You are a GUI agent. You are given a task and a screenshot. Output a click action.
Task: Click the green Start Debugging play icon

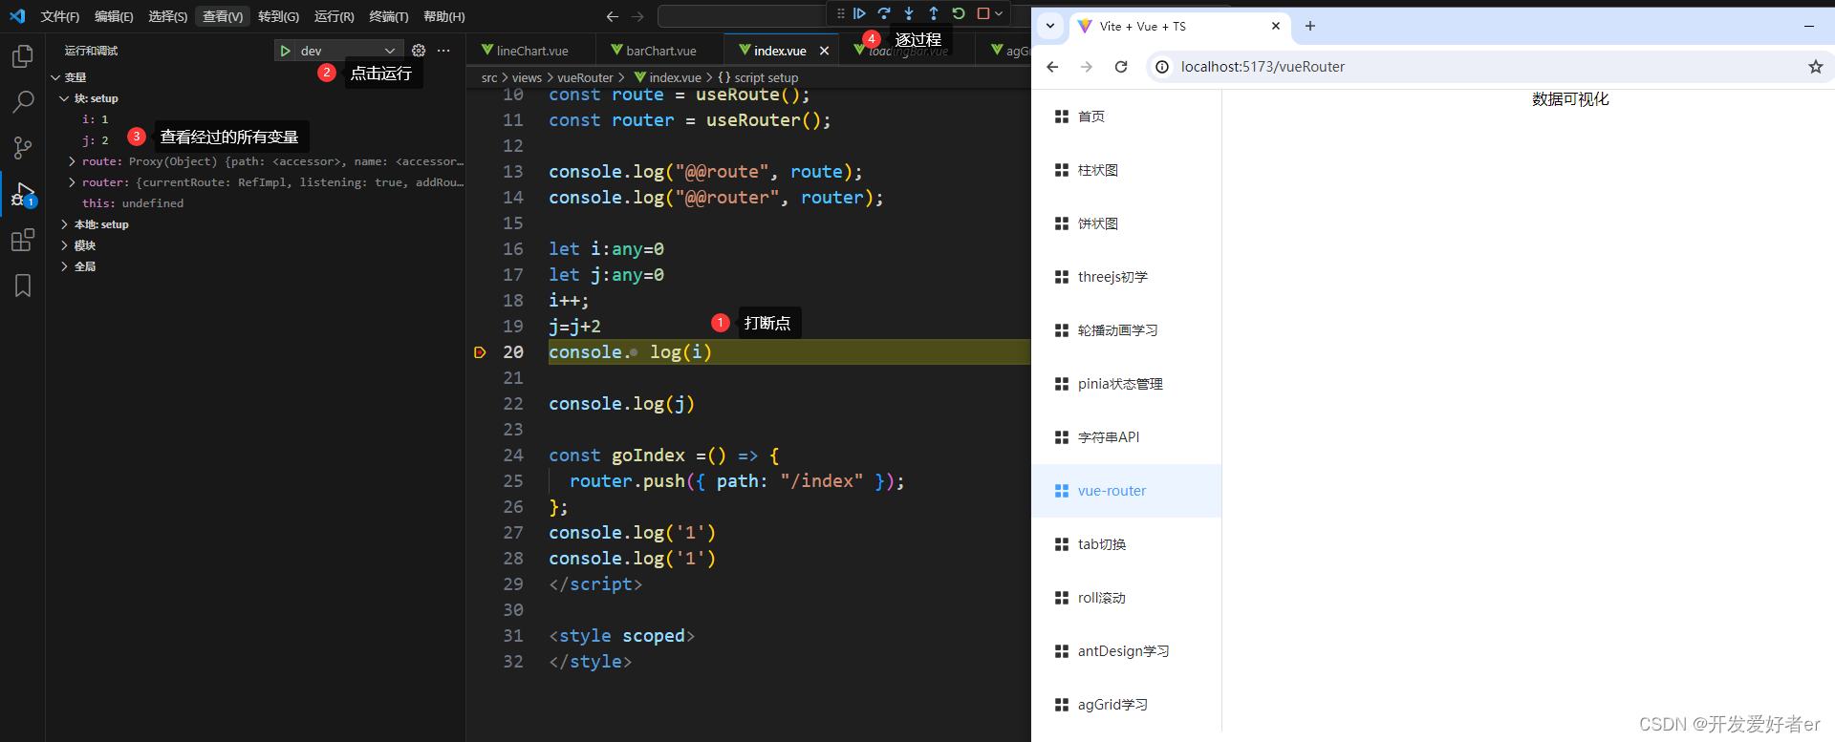(x=286, y=51)
